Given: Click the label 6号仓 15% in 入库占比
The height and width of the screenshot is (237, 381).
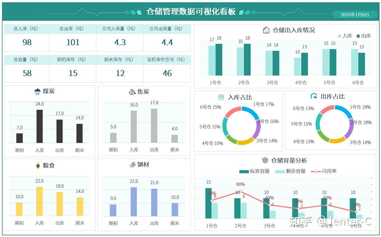Looking at the screenshot, I should pos(210,107).
